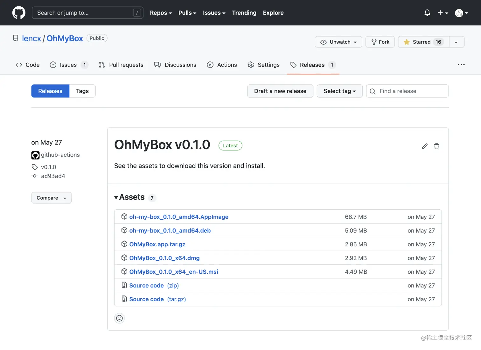This screenshot has width=481, height=350.
Task: Open the star lists dropdown arrow
Action: [457, 42]
